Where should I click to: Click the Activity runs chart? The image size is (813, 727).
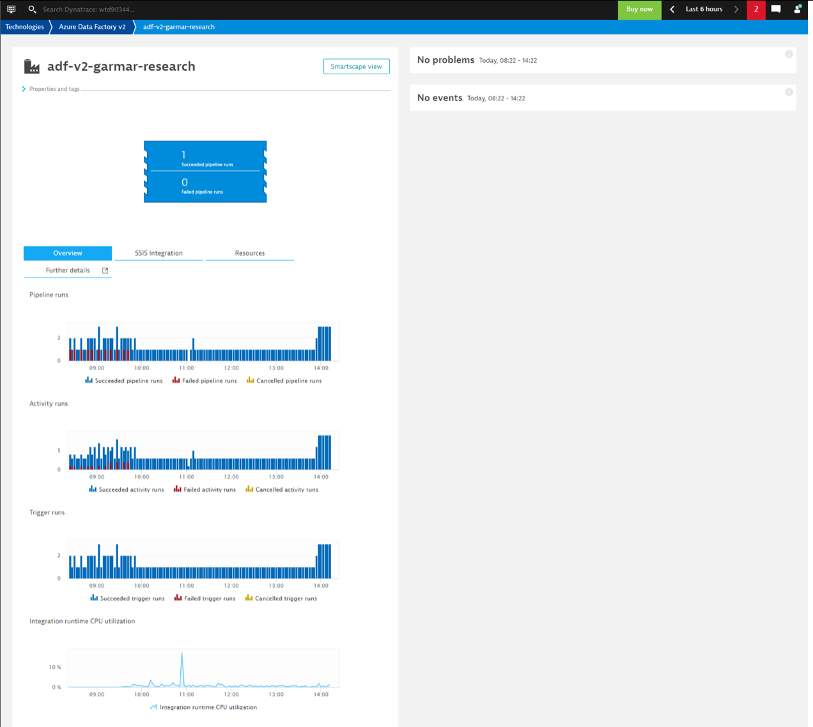click(203, 452)
